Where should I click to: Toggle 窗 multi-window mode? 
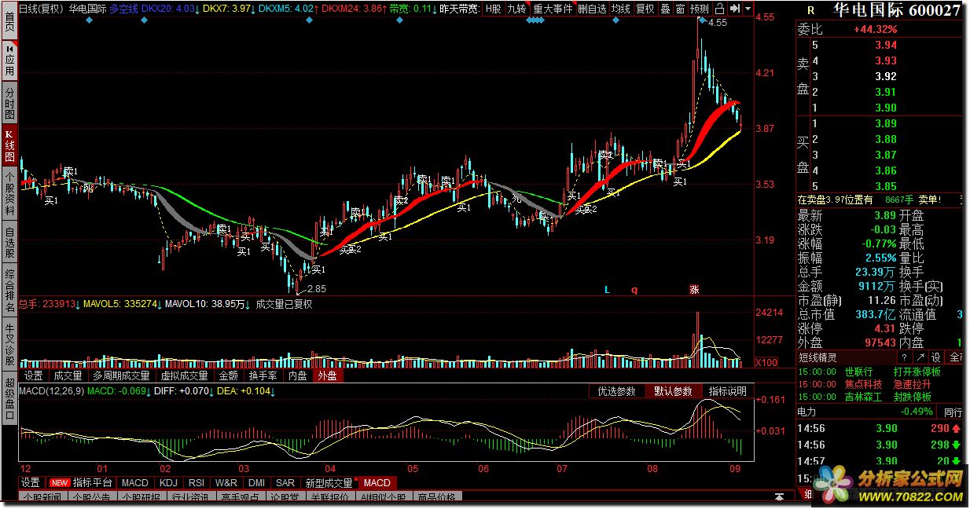[x=681, y=9]
